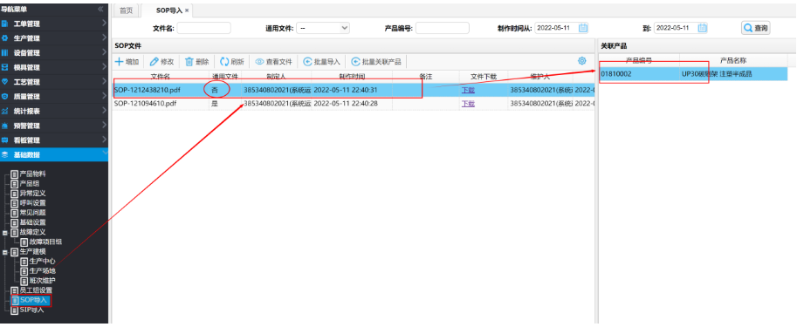Click the 产品名称 column header
Image resolution: width=797 pixels, height=327 pixels.
click(733, 60)
